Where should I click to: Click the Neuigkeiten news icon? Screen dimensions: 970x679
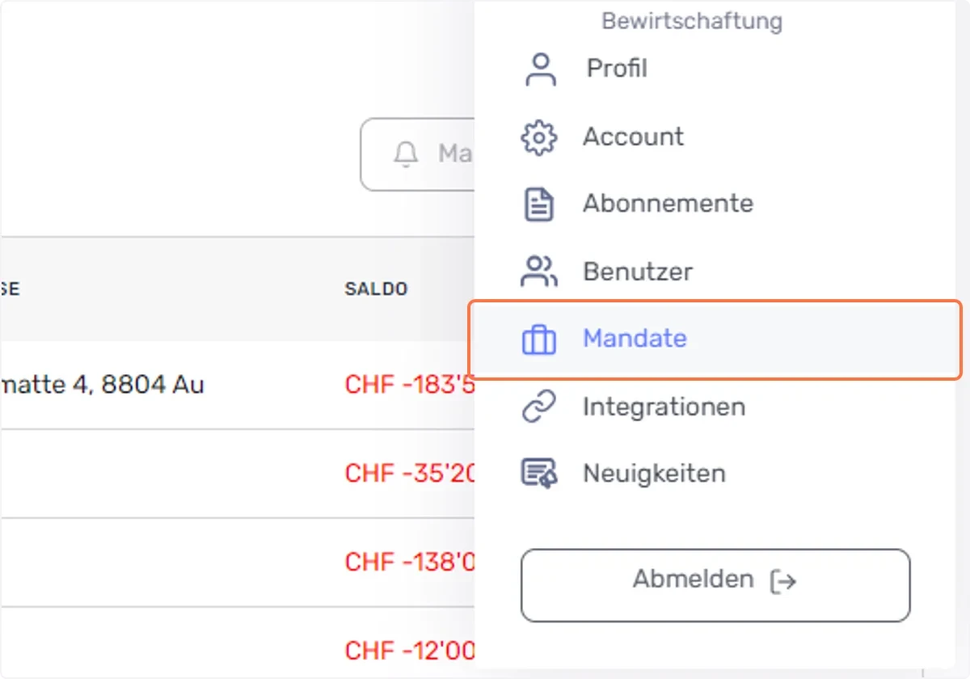539,474
